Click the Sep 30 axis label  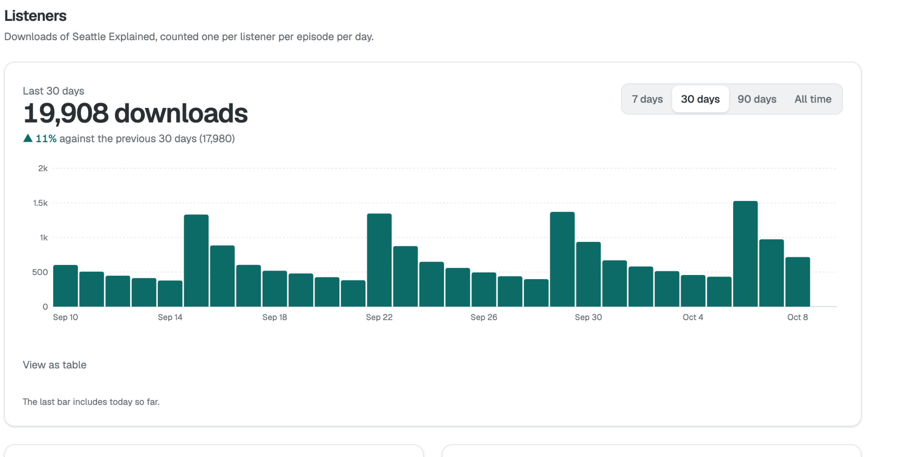pyautogui.click(x=588, y=317)
